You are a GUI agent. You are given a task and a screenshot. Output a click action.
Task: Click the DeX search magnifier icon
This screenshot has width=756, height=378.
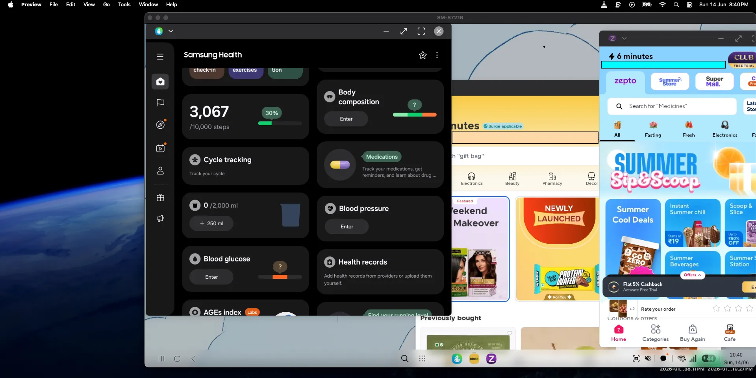(405, 359)
